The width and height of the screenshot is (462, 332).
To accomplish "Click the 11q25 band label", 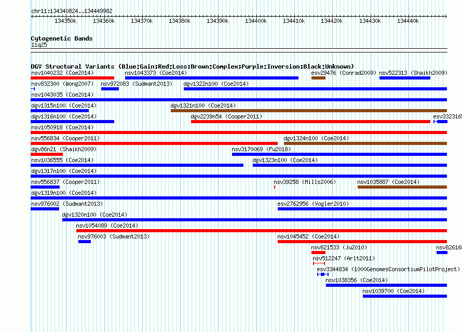I will click(x=39, y=45).
